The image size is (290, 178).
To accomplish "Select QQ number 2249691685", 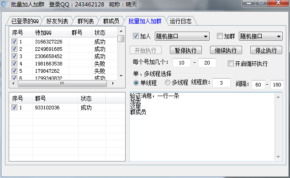I will click(x=48, y=49).
